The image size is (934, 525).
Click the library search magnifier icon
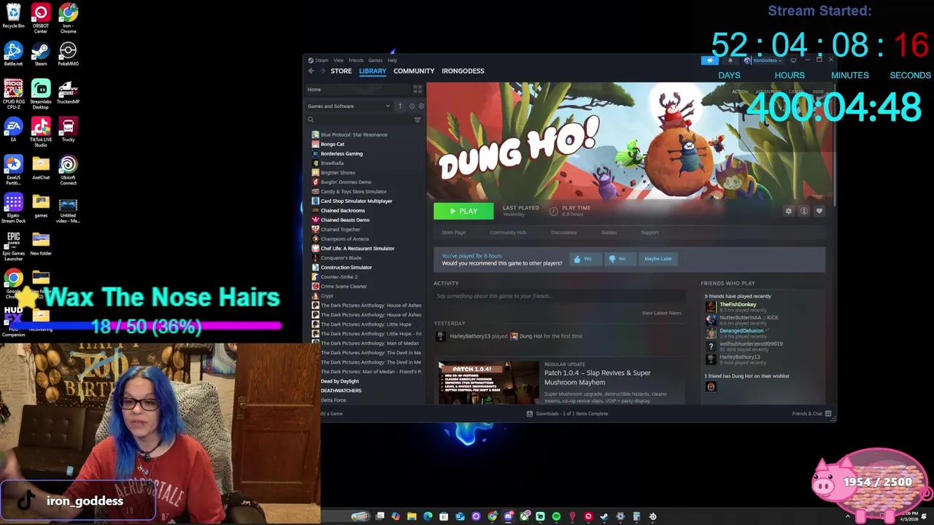pos(311,120)
